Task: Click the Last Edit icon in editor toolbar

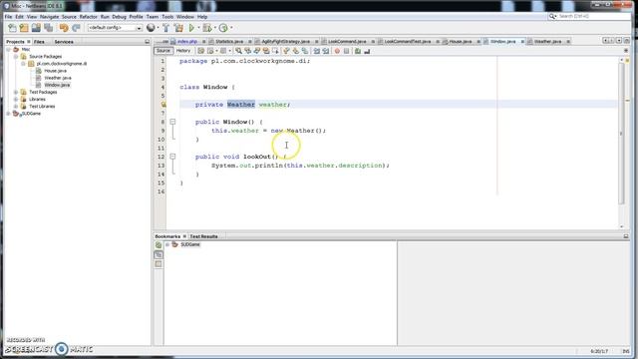Action: [x=201, y=51]
